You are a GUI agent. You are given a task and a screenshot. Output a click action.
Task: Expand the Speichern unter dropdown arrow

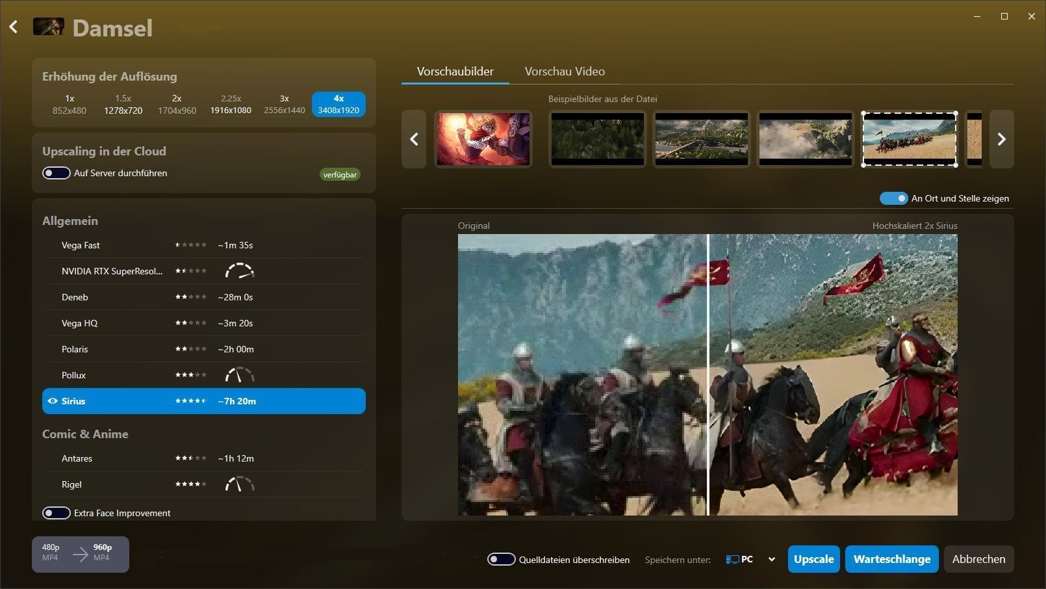tap(771, 559)
